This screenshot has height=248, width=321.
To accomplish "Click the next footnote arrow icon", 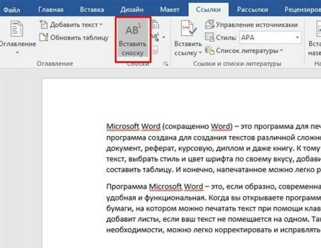I will [156, 37].
